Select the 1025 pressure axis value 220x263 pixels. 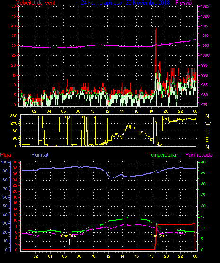(x=204, y=6)
